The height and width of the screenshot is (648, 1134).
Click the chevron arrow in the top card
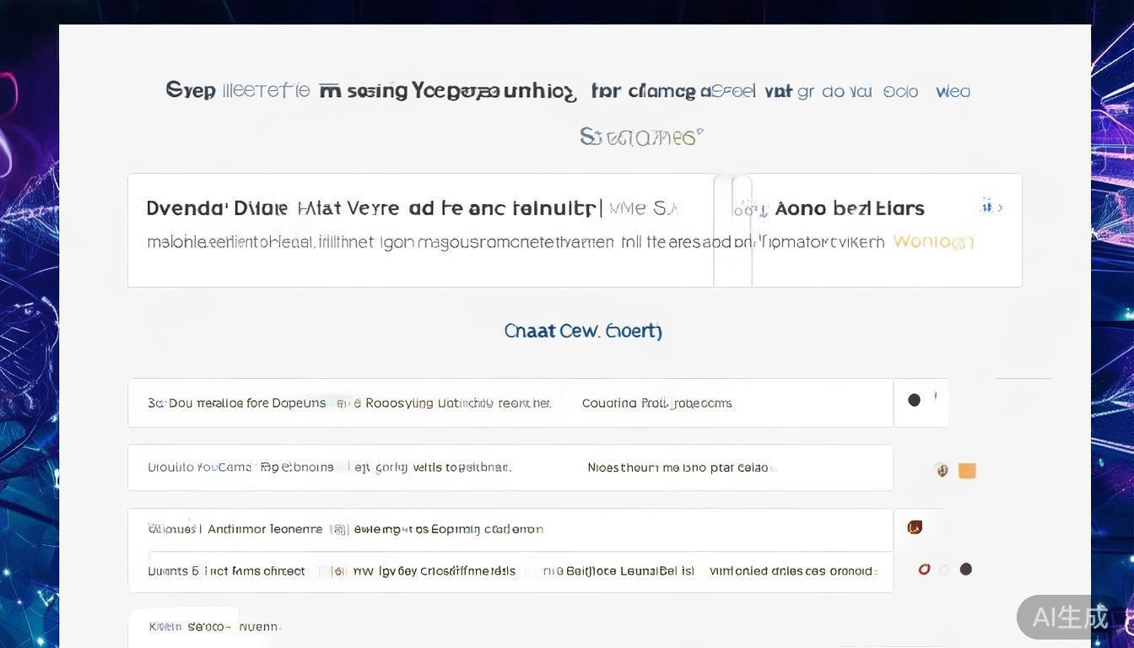pyautogui.click(x=1001, y=208)
